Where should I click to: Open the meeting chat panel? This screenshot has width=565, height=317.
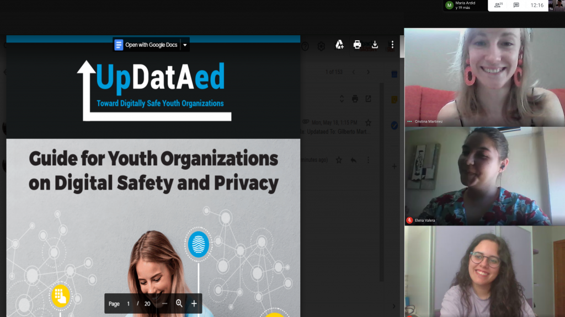click(516, 5)
